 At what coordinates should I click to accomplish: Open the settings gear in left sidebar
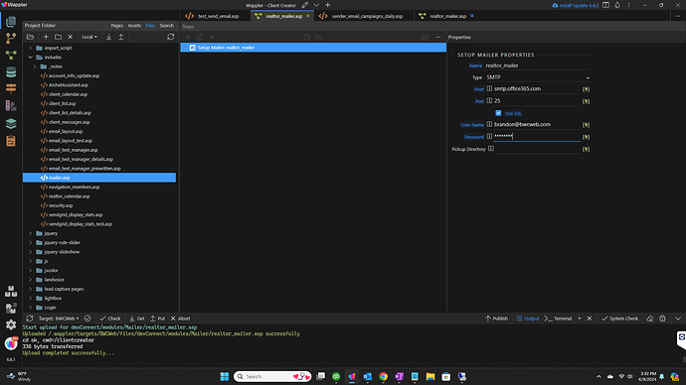pos(11,324)
